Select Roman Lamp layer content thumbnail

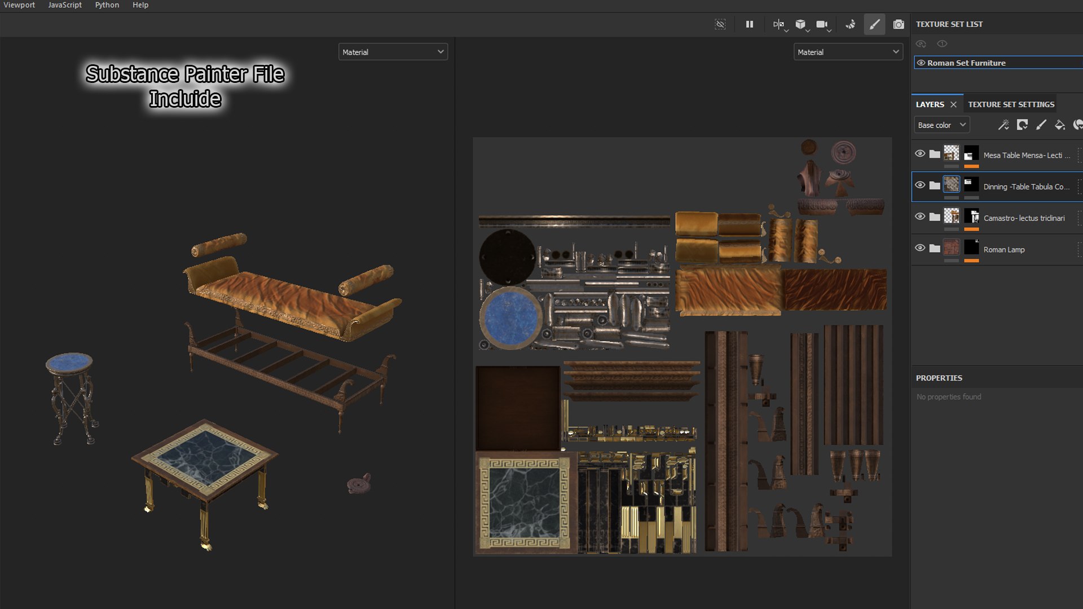(952, 247)
